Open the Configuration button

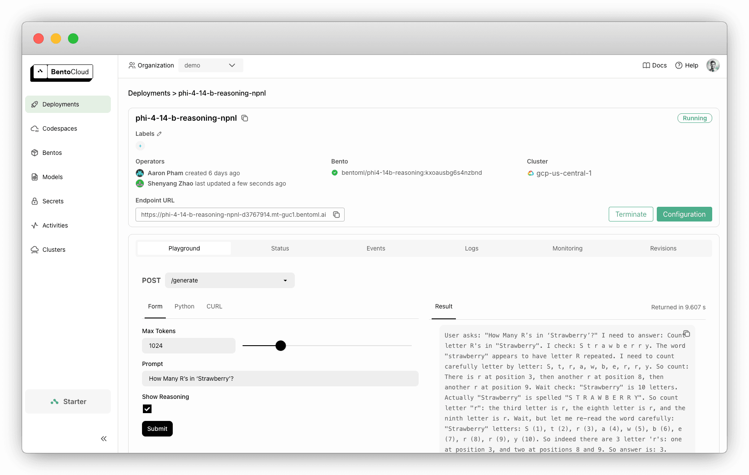pyautogui.click(x=684, y=214)
